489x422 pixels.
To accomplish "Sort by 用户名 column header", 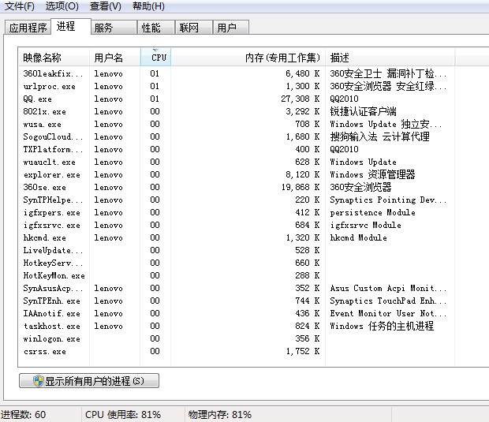I will click(115, 58).
